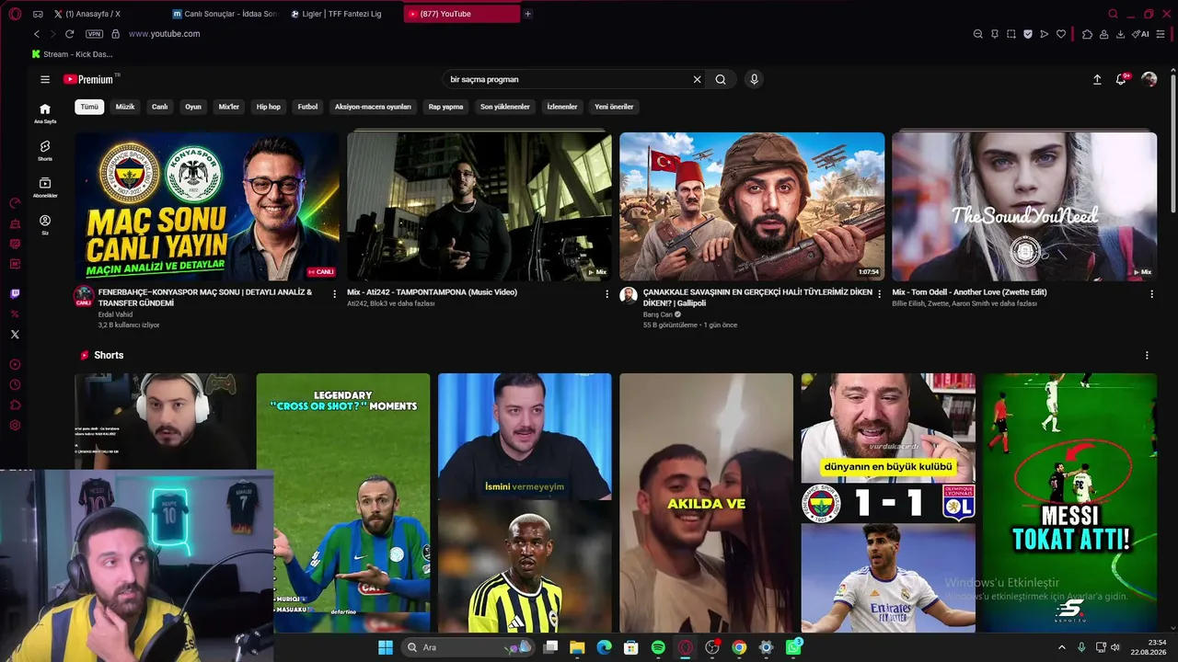Open Google Chrome from the taskbar
Image resolution: width=1178 pixels, height=662 pixels.
click(x=739, y=647)
